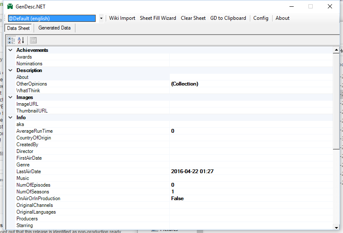Sort properties alphabetically with A-Z icon

coord(21,40)
